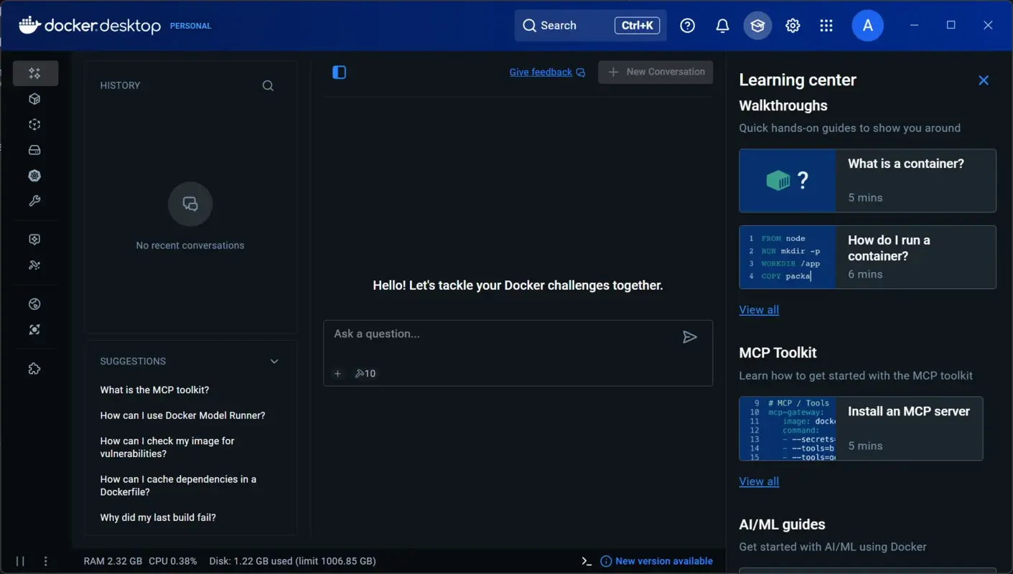Send the question with the paper plane icon

coord(690,337)
